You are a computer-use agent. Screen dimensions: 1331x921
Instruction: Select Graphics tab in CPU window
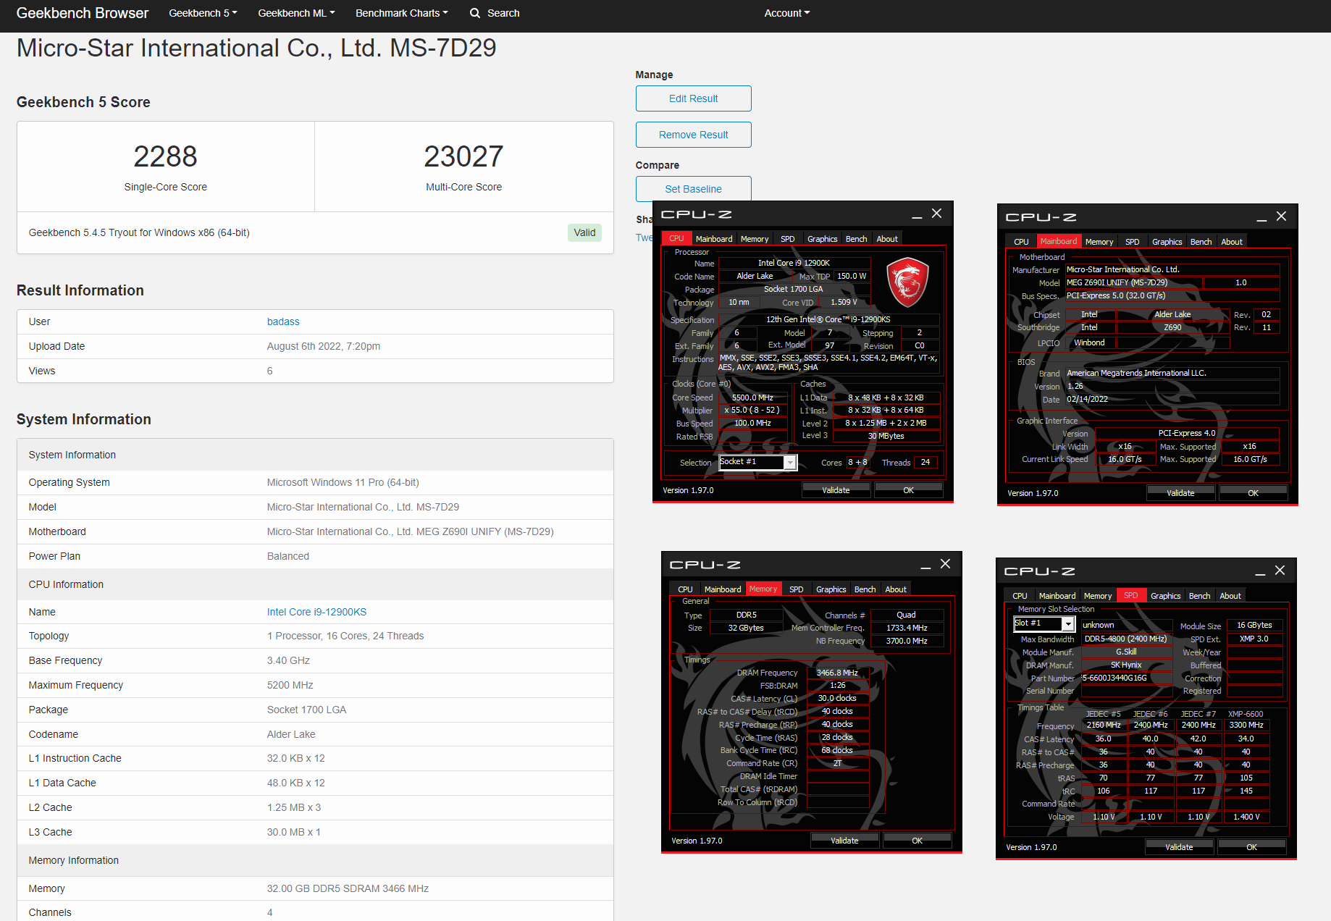point(823,239)
